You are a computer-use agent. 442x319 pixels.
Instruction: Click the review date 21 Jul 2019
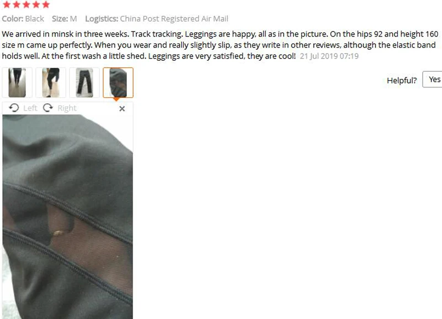click(329, 56)
